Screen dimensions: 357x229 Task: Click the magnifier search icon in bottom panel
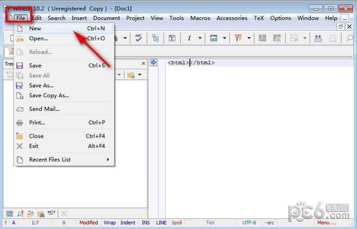pos(20,214)
